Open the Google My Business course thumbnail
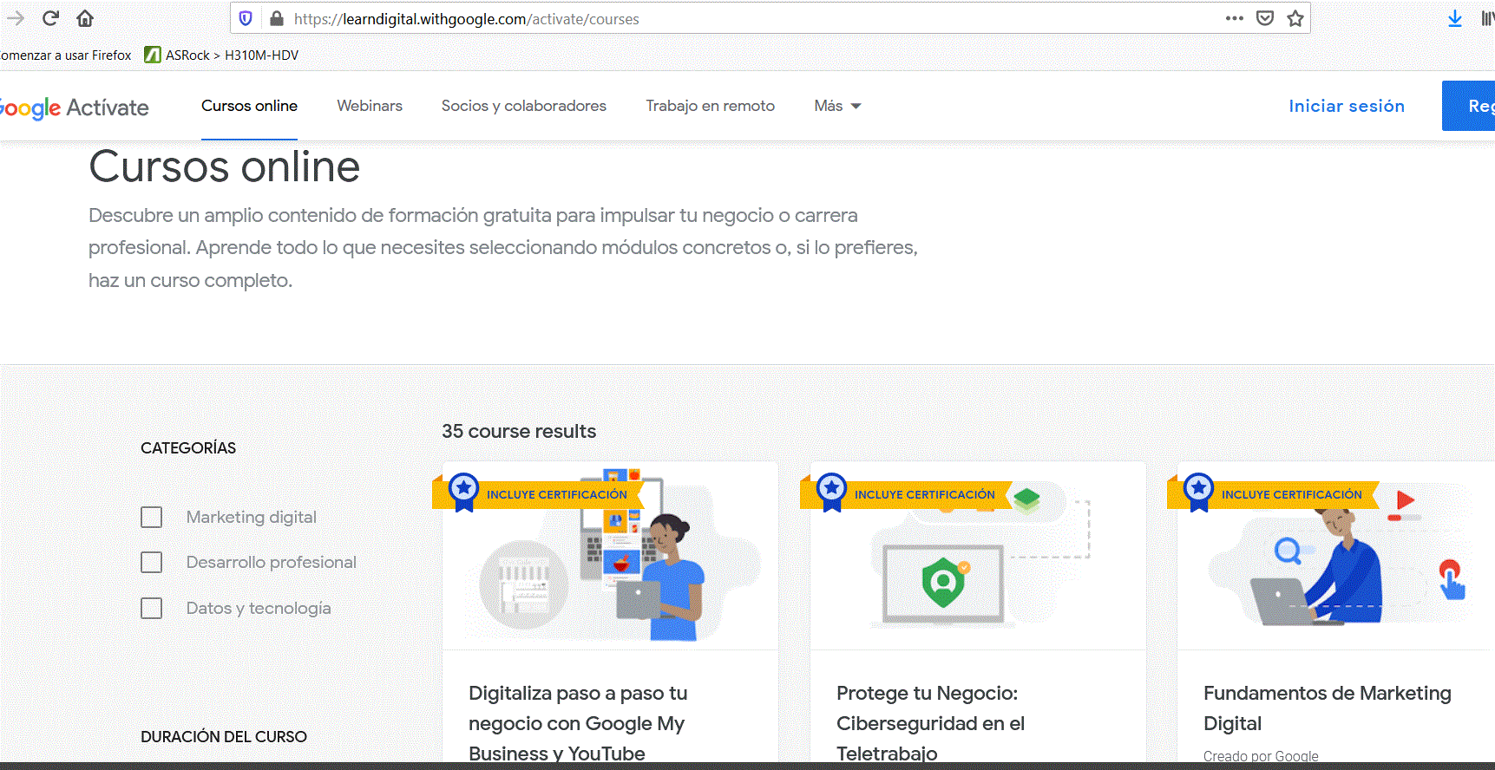The width and height of the screenshot is (1495, 770). tap(610, 557)
